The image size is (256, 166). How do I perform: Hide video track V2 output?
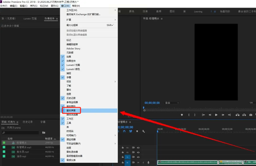138,152
